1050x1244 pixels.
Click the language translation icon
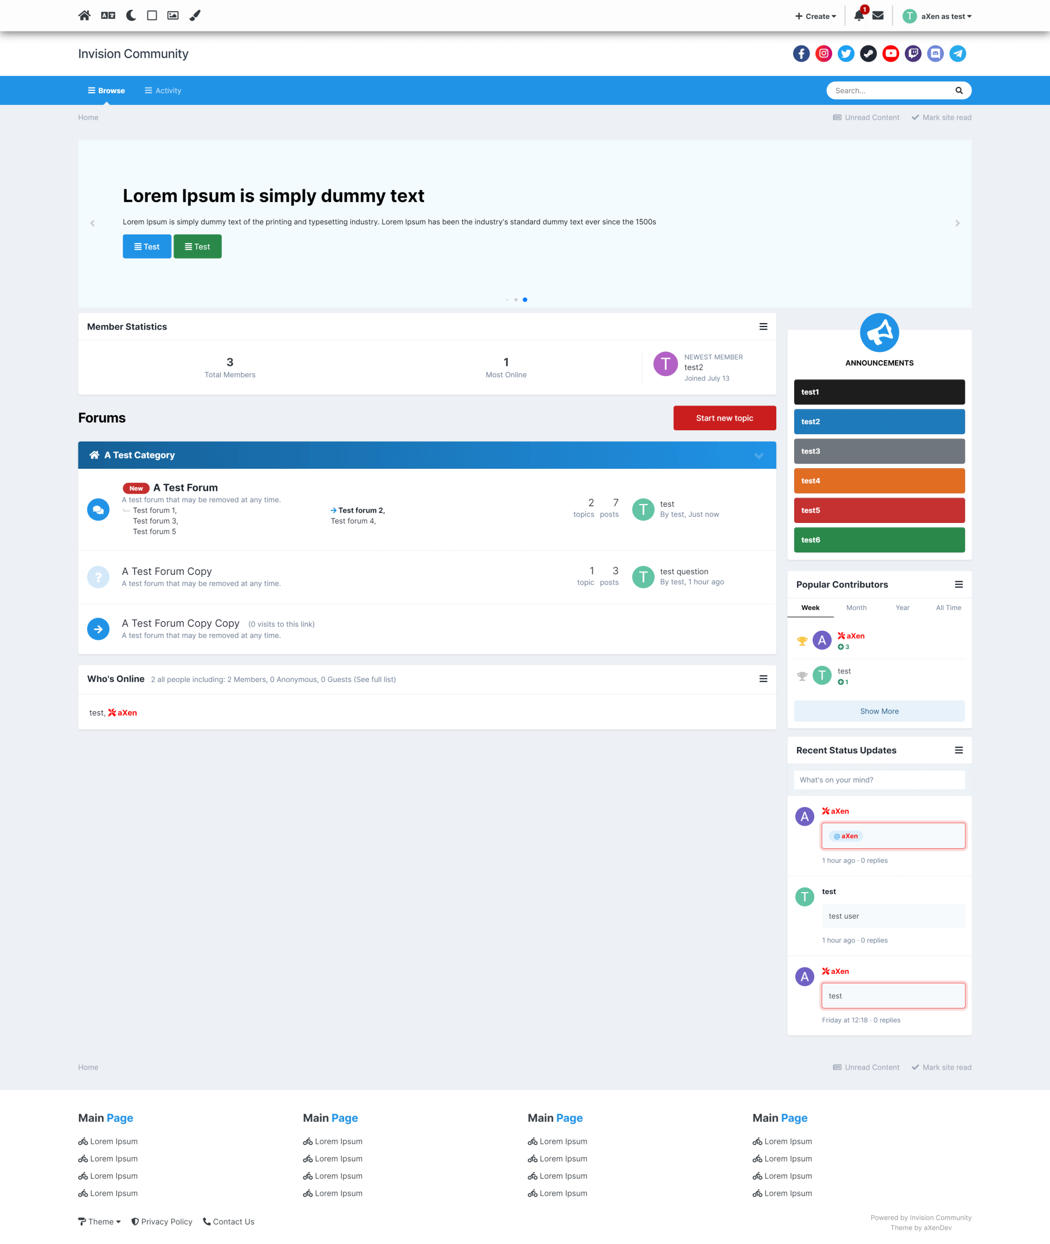pos(108,16)
